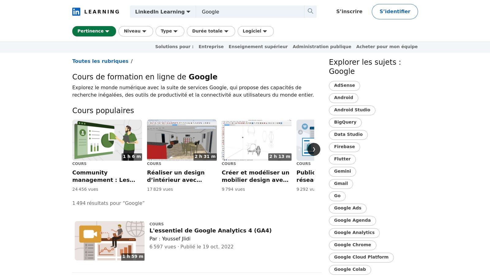Click the search magnifying glass icon
This screenshot has width=490, height=276.
pos(310,11)
